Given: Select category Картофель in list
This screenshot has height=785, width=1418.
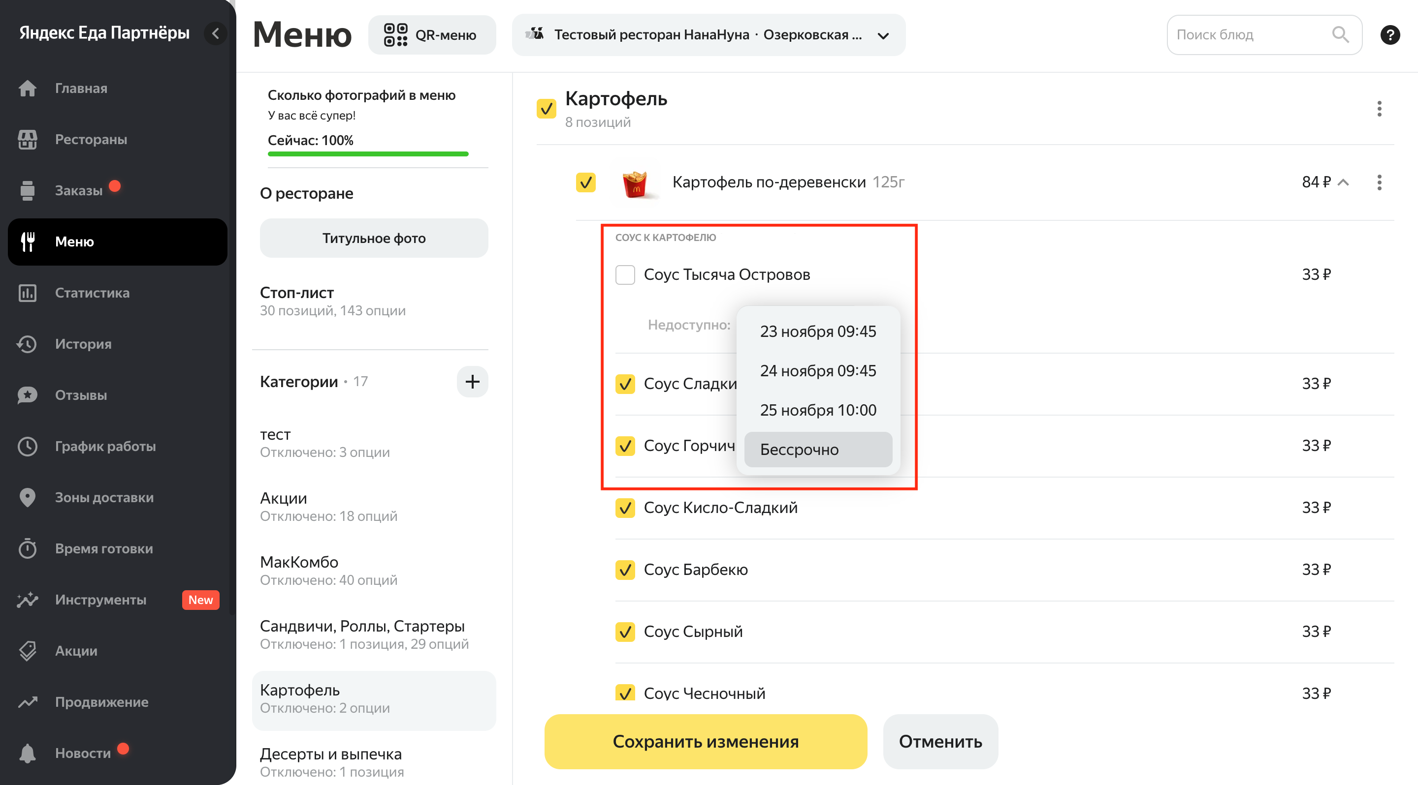Looking at the screenshot, I should [x=374, y=700].
